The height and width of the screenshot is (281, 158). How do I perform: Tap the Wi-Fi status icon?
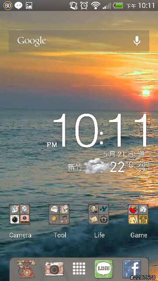coord(95,6)
